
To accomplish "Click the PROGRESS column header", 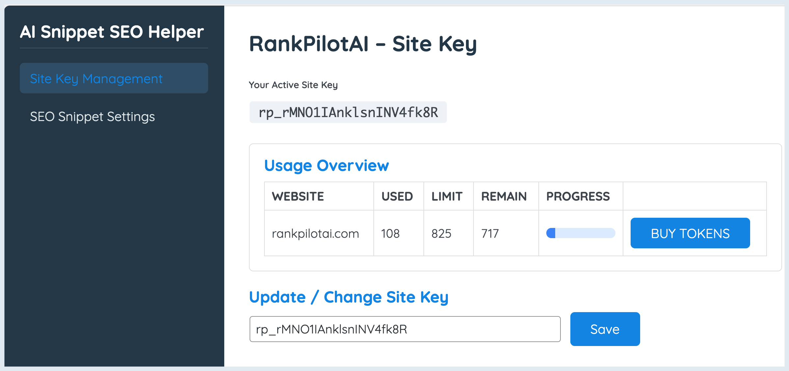I will coord(578,196).
